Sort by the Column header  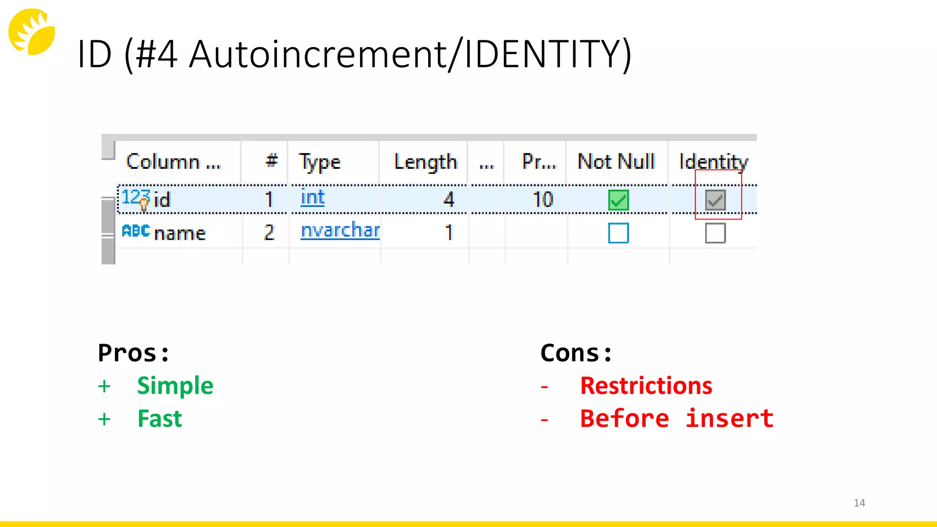click(173, 162)
